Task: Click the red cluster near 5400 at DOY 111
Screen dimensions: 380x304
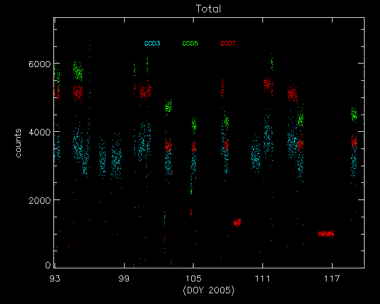Action: [267, 84]
